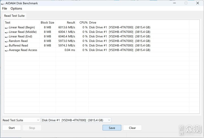Click the 5973.0 MB/s result value
Image resolution: width=204 pixels, height=138 pixels.
point(67,41)
